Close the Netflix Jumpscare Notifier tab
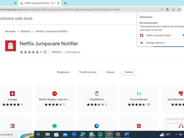The width and height of the screenshot is (184, 138). [58, 3]
